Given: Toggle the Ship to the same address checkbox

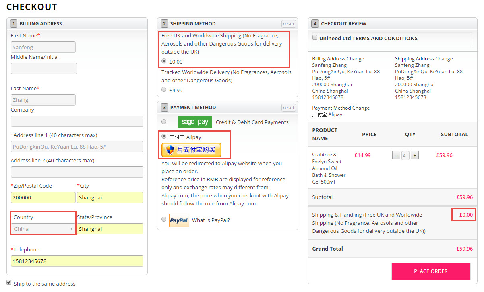Looking at the screenshot, I should [9, 283].
